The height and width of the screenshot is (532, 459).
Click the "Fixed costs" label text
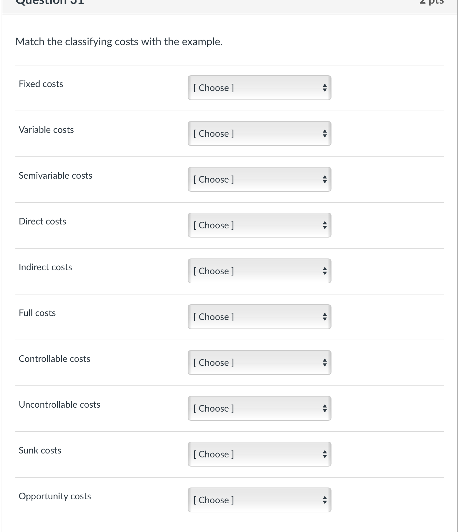pos(41,84)
